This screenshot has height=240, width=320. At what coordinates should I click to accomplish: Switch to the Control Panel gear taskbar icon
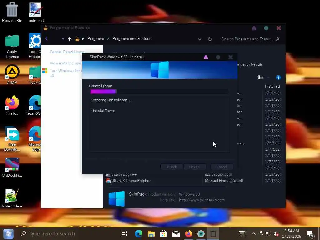pyautogui.click(x=201, y=234)
